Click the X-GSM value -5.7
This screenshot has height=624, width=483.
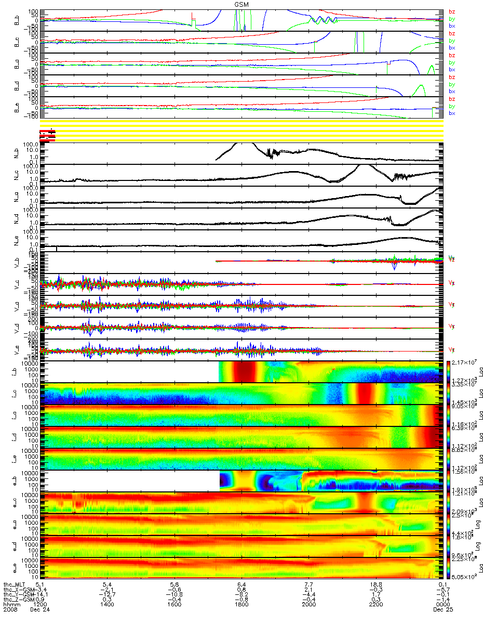(x=442, y=590)
